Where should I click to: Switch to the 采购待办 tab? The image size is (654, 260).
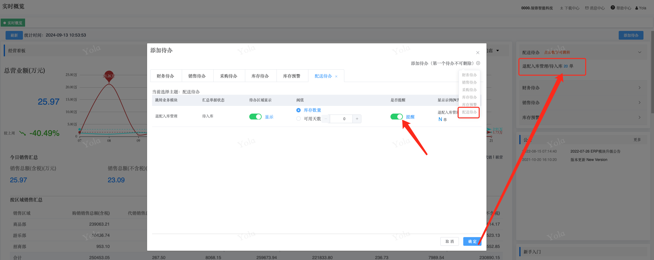(x=229, y=76)
